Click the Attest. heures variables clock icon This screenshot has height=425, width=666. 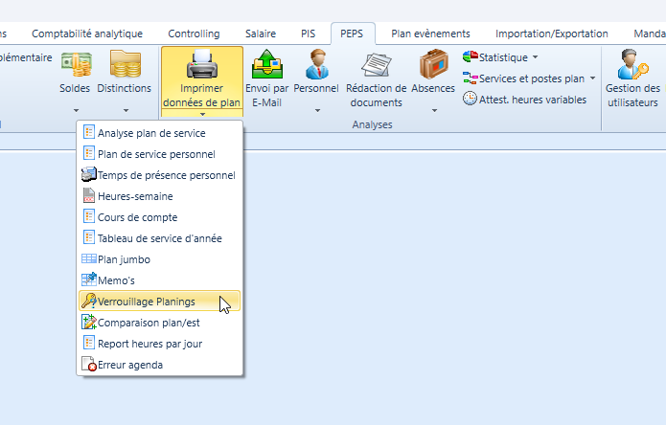coord(470,99)
